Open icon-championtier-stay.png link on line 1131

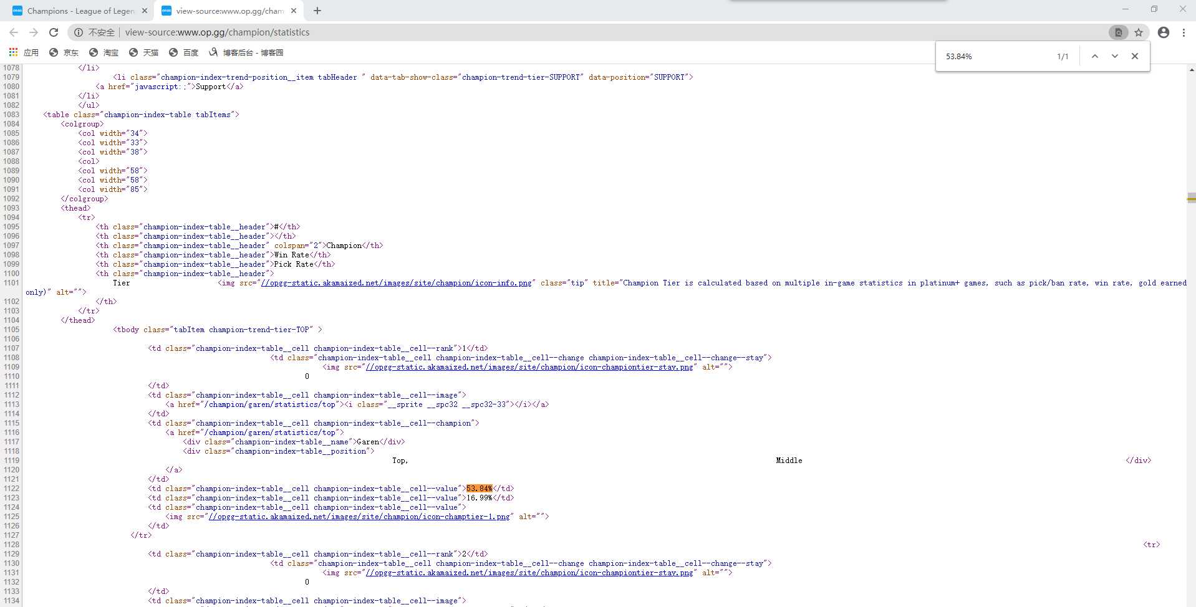[529, 573]
